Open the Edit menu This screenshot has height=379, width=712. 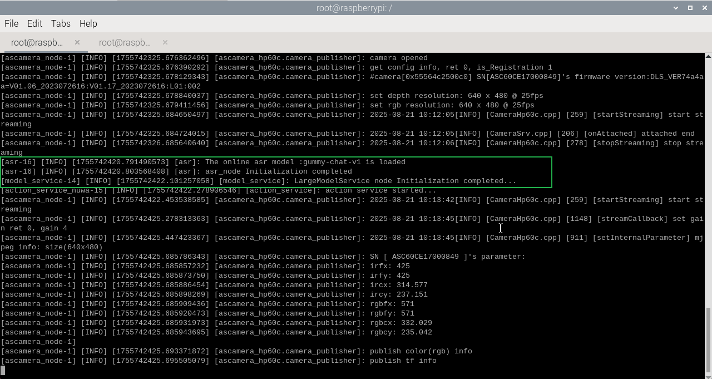coord(34,23)
